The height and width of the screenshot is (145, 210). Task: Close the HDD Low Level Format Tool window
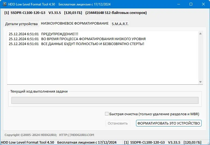(x=203, y=4)
